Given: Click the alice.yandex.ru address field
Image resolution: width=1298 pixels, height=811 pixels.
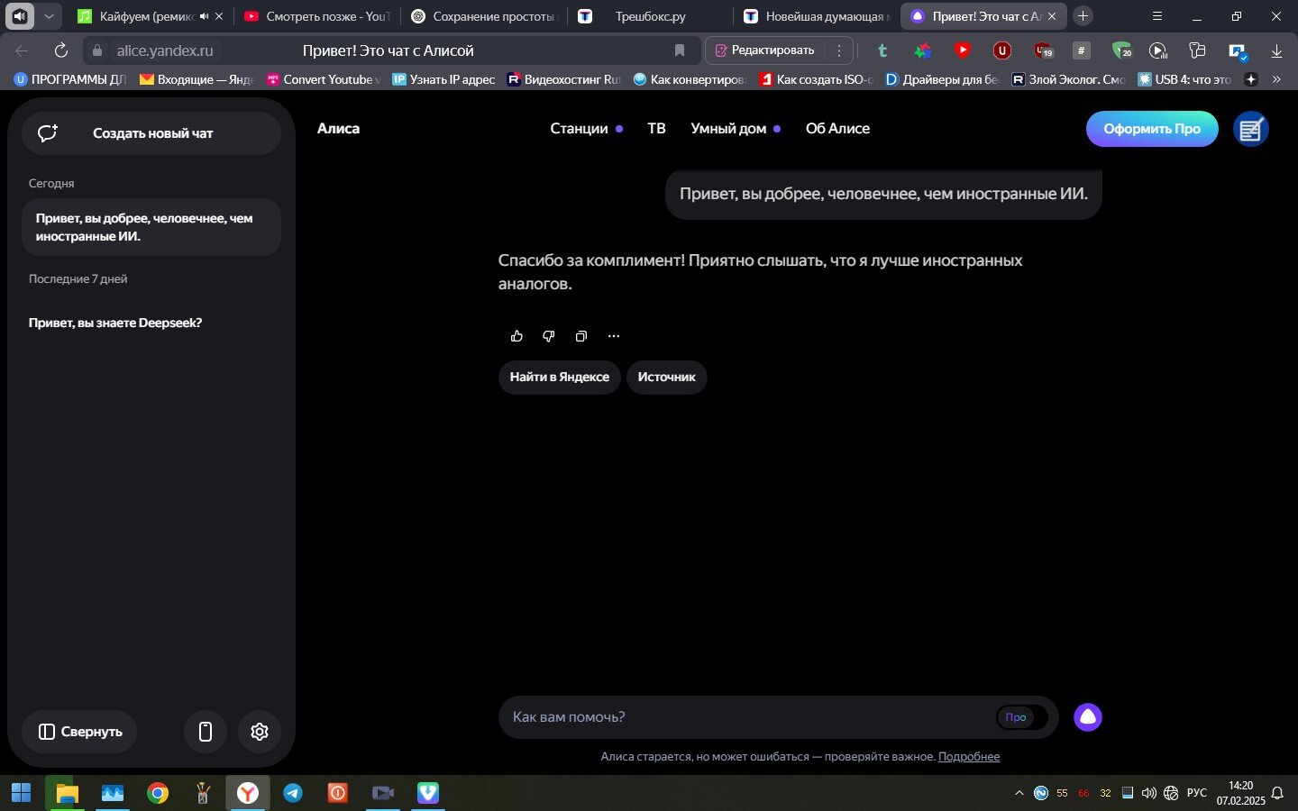Looking at the screenshot, I should (165, 50).
